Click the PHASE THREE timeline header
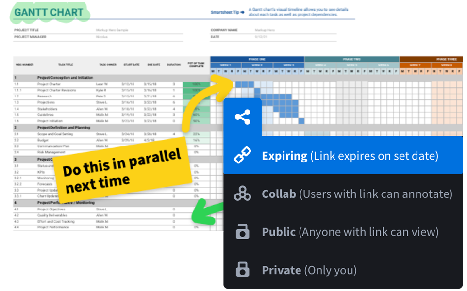The width and height of the screenshot is (467, 291). point(431,59)
